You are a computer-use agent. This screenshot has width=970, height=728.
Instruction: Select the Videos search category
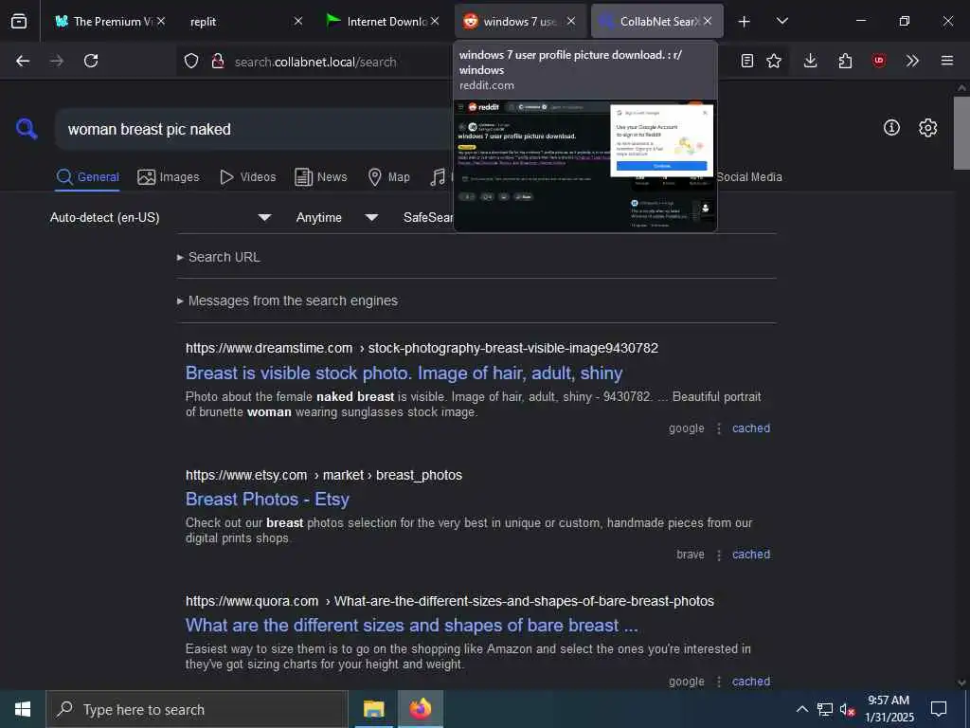[x=248, y=177]
